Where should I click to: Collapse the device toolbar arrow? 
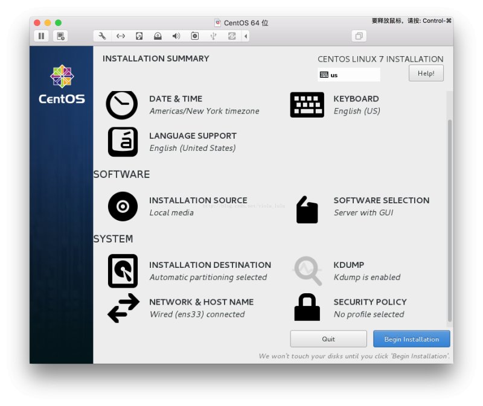click(x=246, y=36)
